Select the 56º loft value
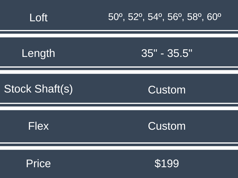 click(x=175, y=17)
